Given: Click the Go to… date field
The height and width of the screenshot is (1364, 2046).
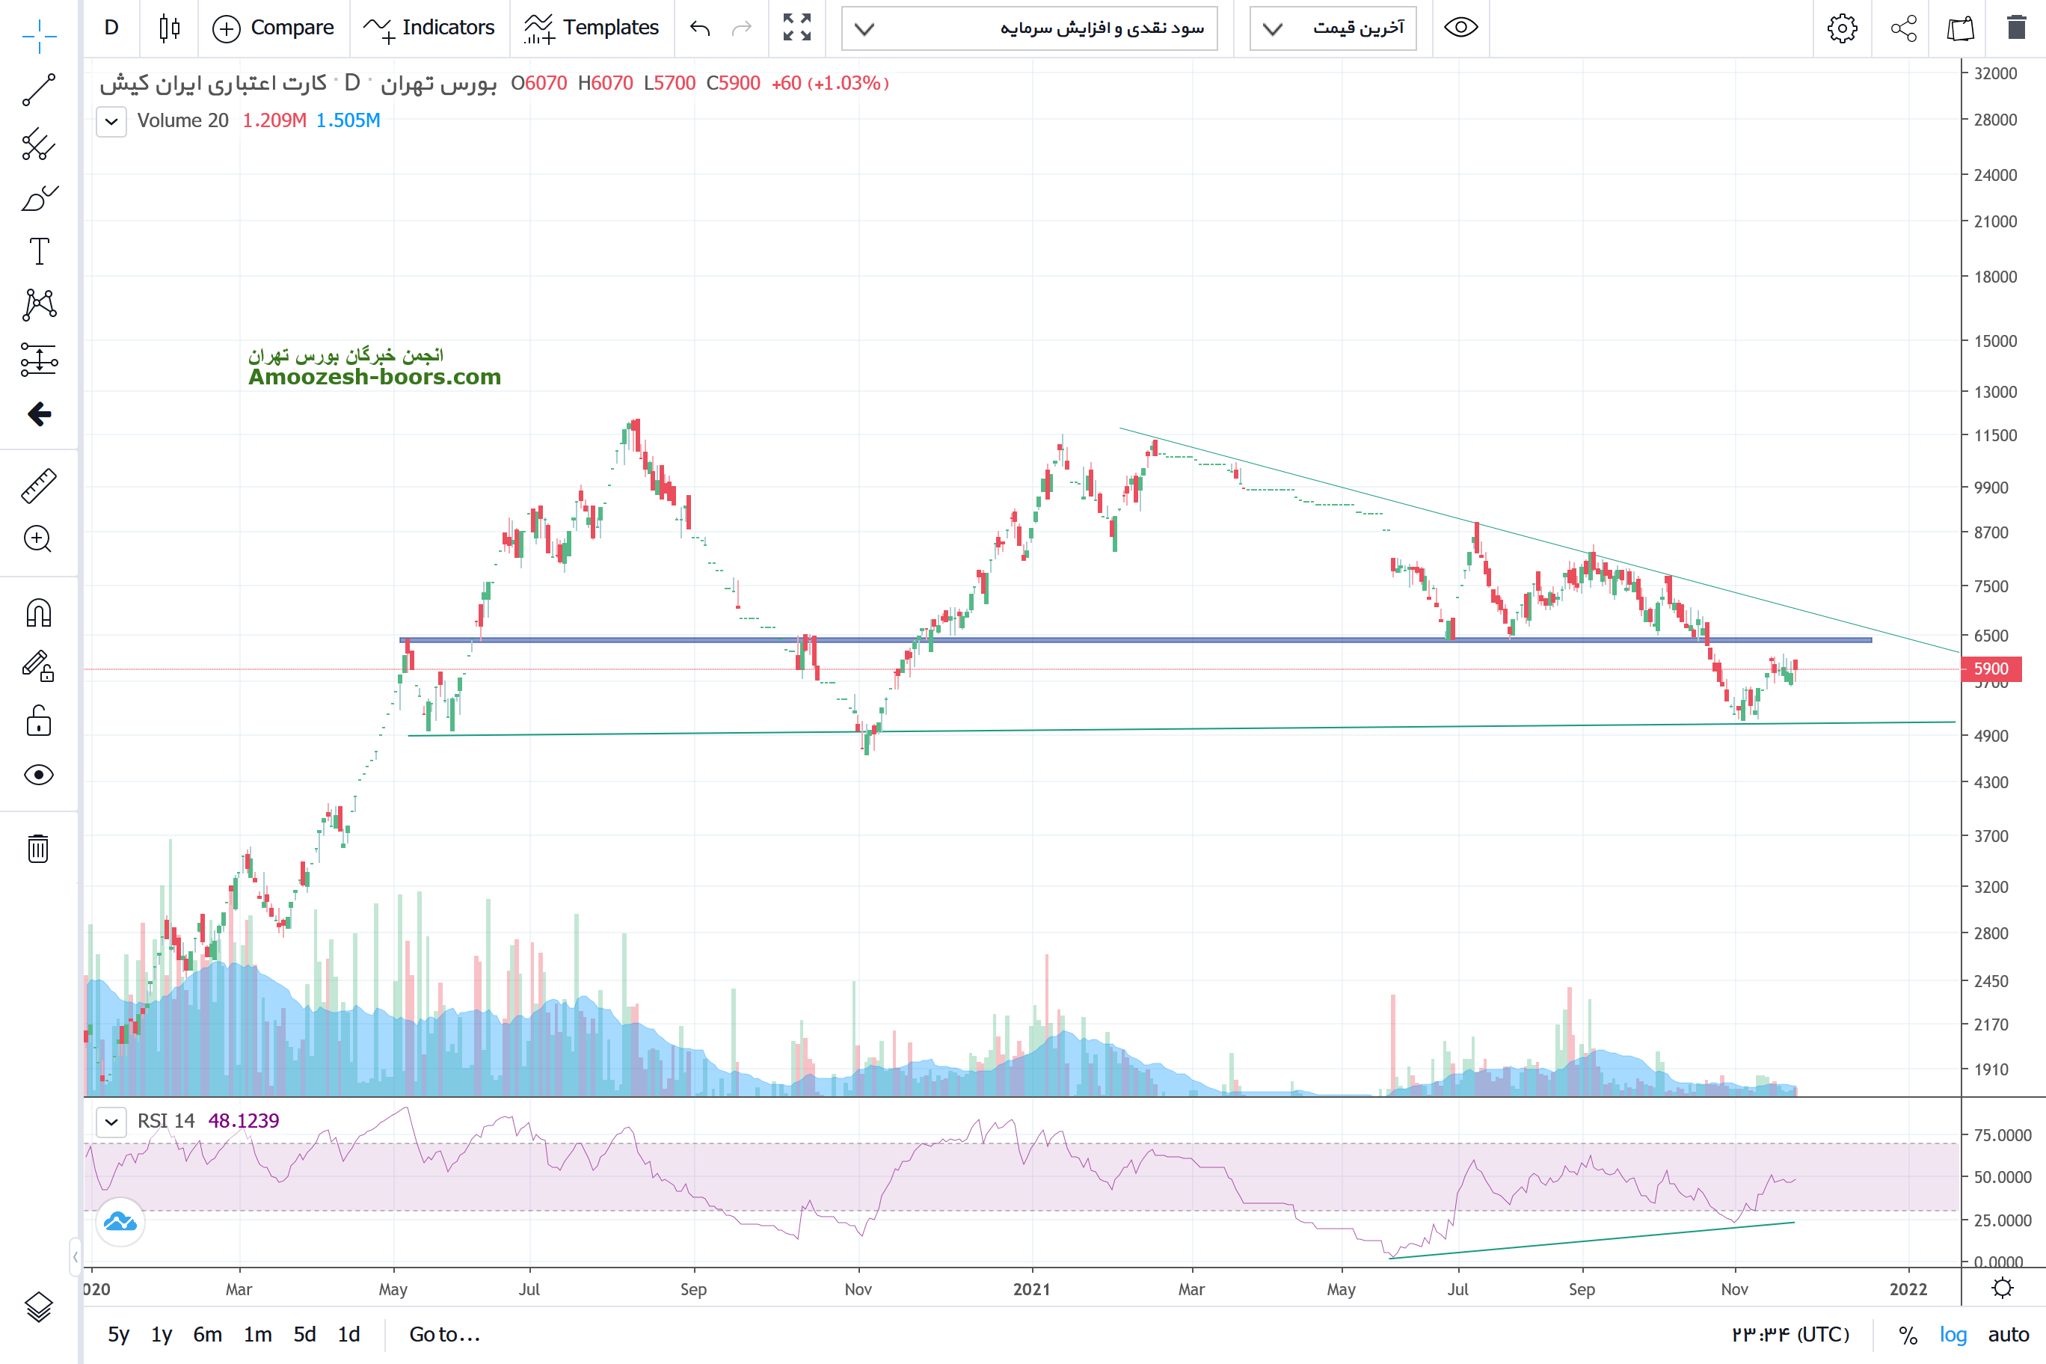Looking at the screenshot, I should click(x=444, y=1334).
